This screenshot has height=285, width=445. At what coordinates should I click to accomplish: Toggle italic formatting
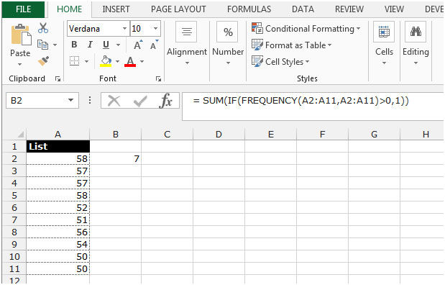point(90,45)
